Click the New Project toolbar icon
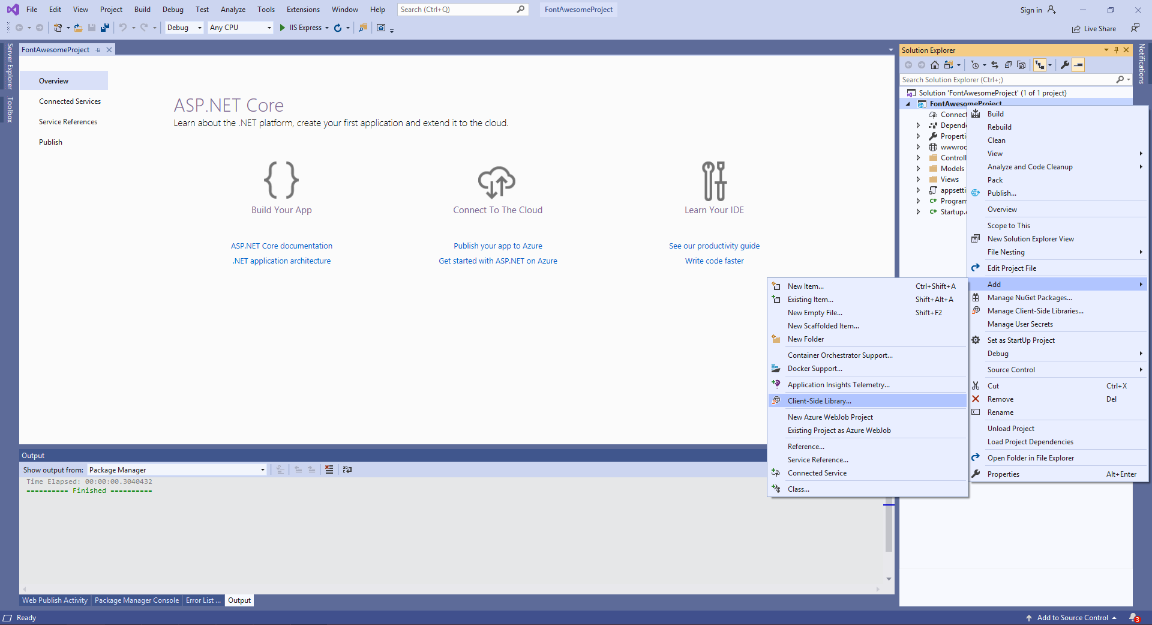The height and width of the screenshot is (625, 1152). 58,28
